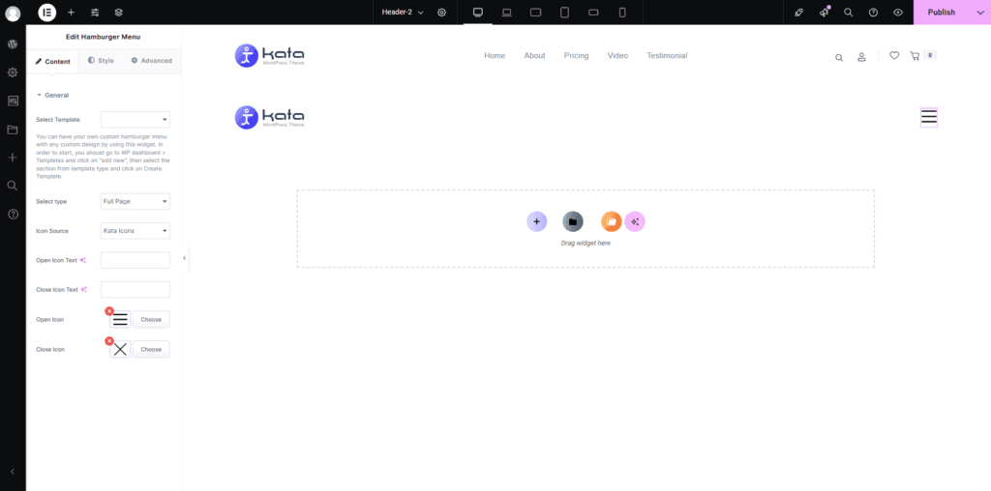This screenshot has width=991, height=491.
Task: Open the Select type dropdown
Action: point(135,201)
